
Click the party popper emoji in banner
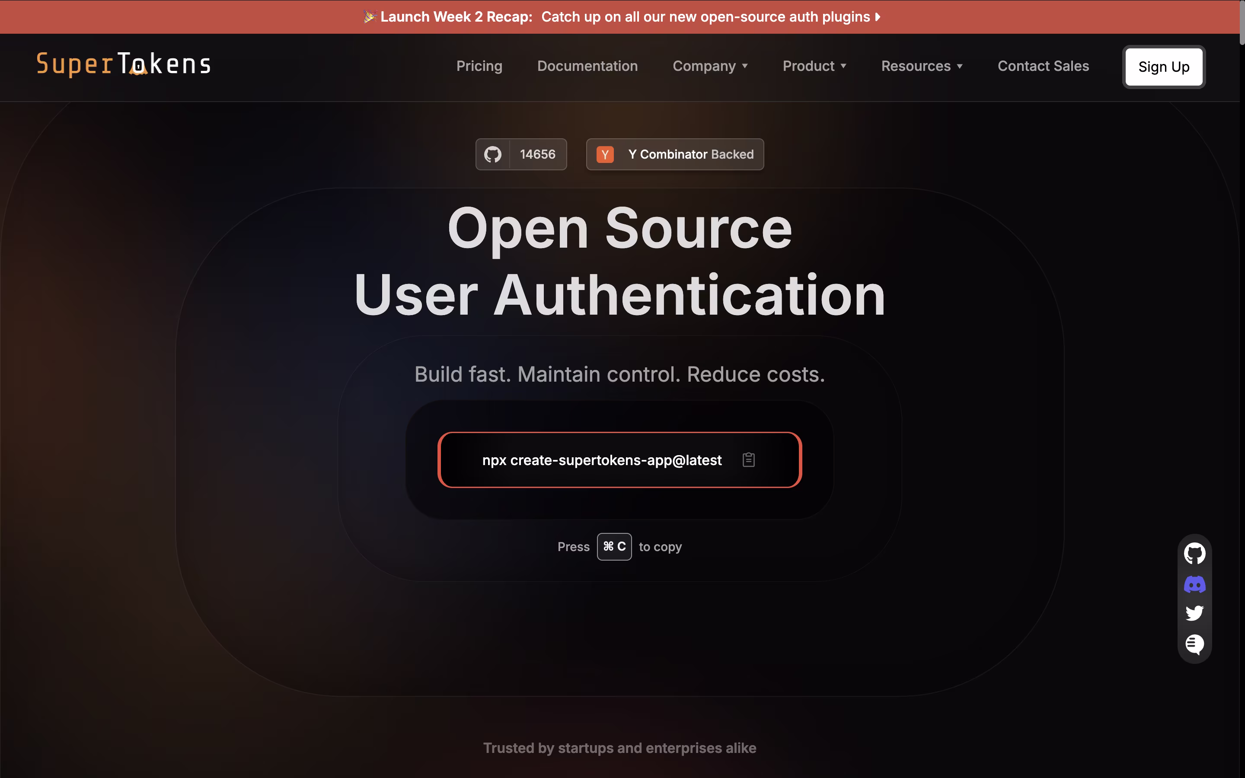[369, 17]
